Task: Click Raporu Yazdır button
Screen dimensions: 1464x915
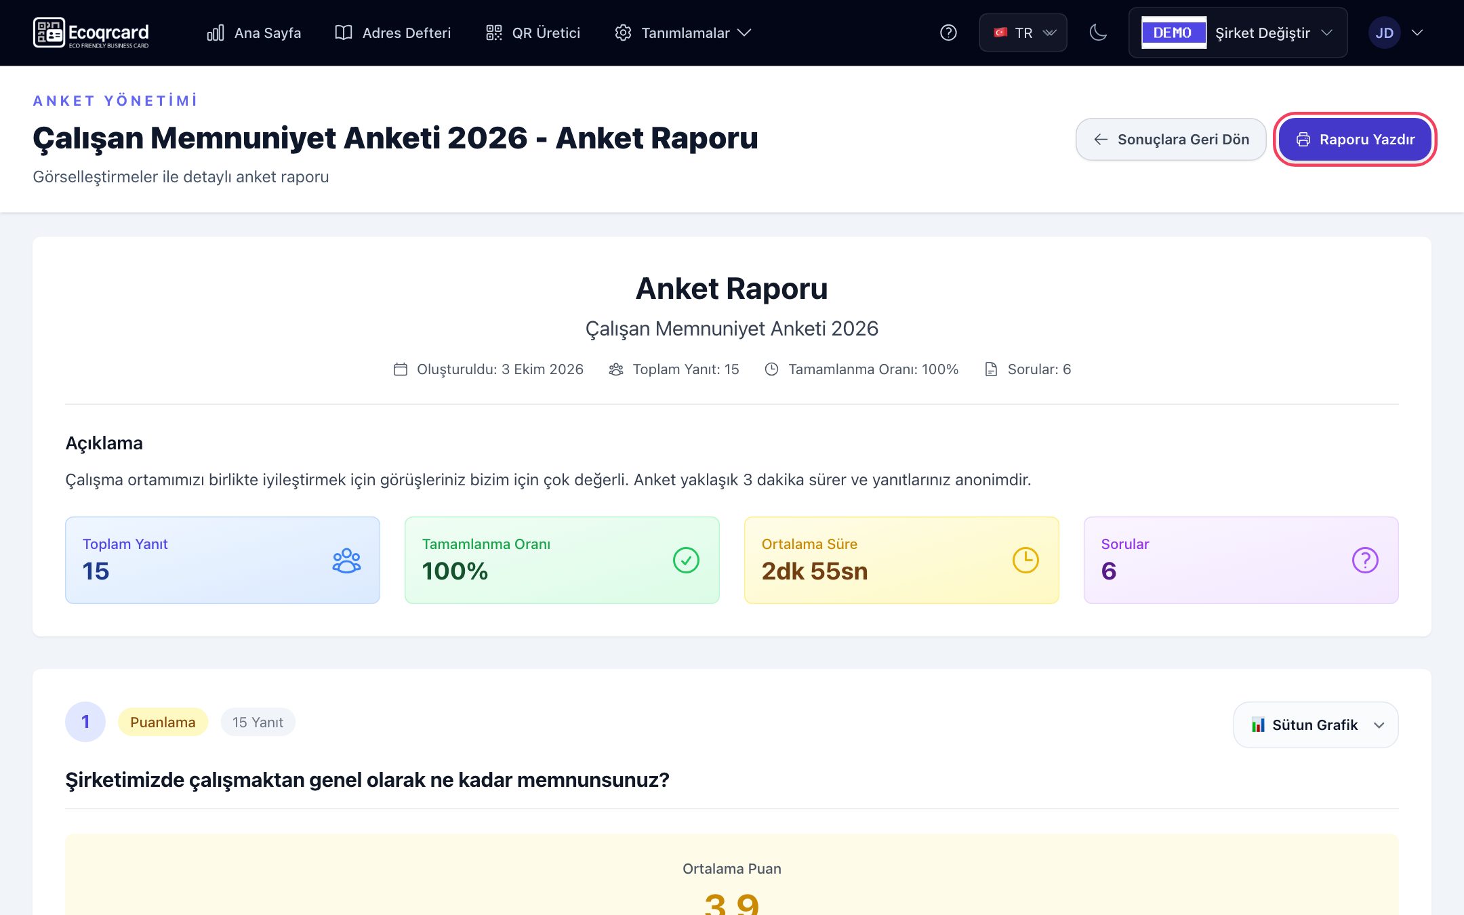Action: click(1355, 140)
